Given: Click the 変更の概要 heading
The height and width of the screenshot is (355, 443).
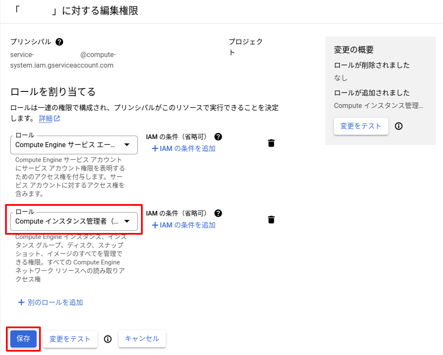Looking at the screenshot, I should (x=354, y=50).
